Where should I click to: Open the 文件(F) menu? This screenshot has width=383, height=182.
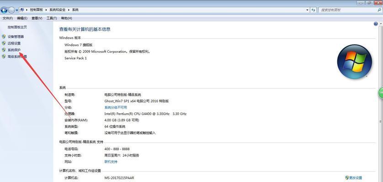click(8, 18)
